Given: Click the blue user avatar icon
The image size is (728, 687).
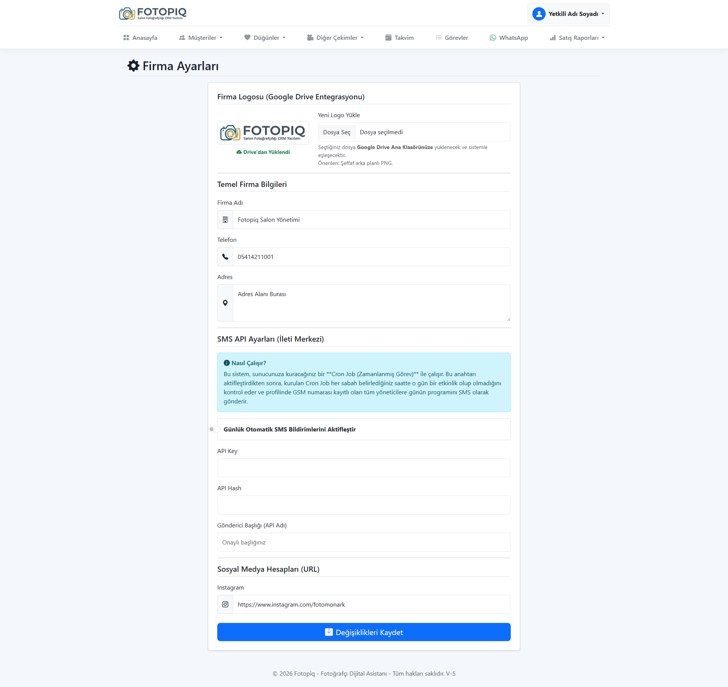Looking at the screenshot, I should pyautogui.click(x=538, y=14).
